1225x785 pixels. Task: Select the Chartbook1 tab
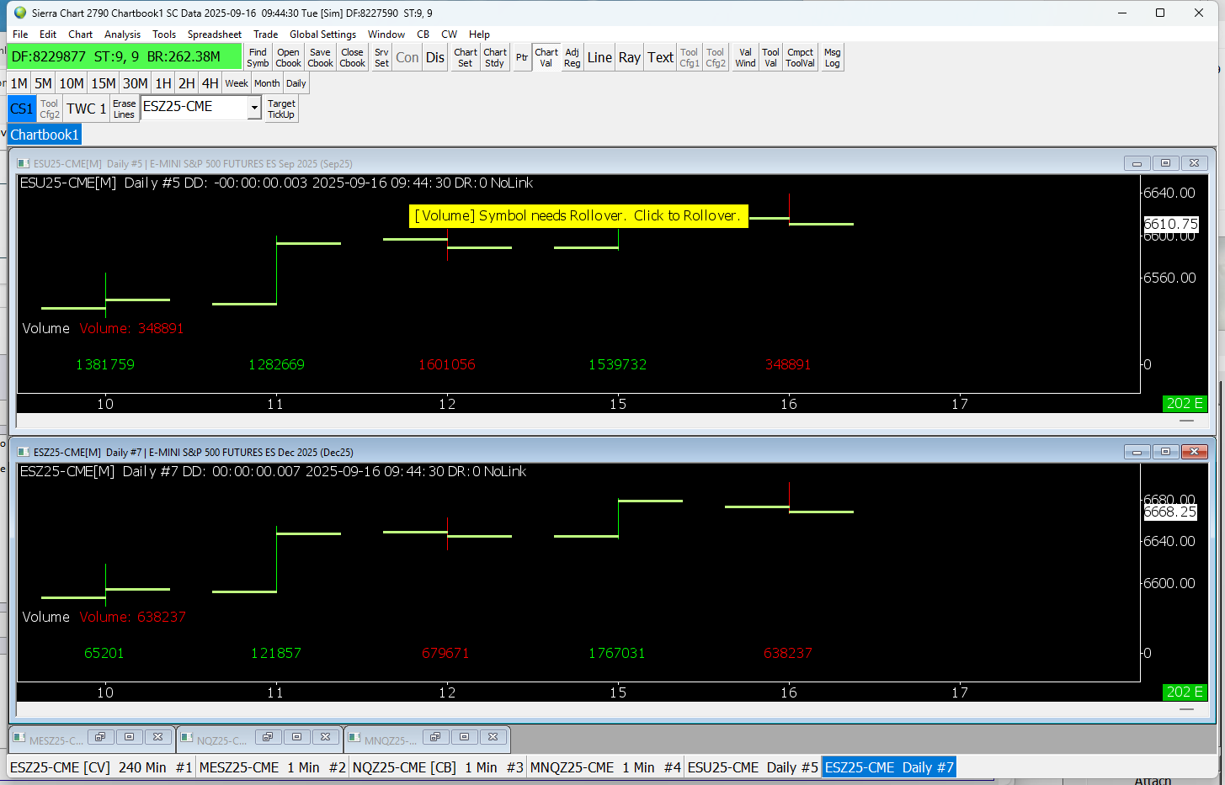point(45,135)
